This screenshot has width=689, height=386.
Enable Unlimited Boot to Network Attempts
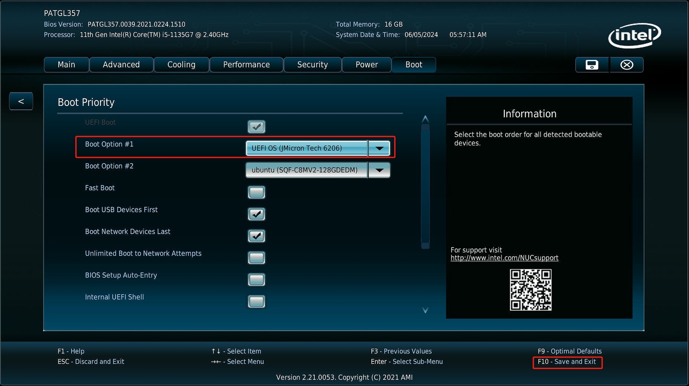pyautogui.click(x=256, y=257)
